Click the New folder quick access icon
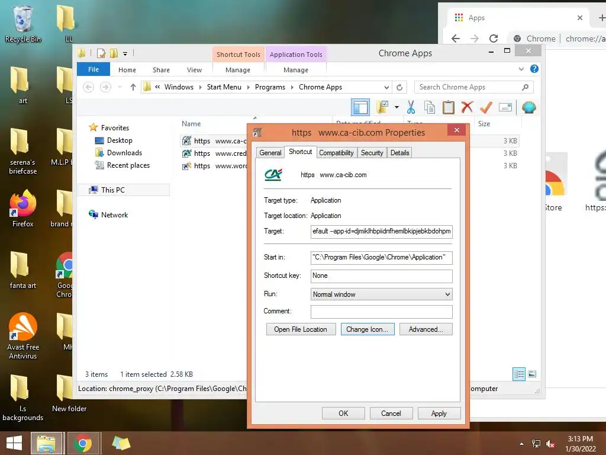 coord(114,53)
